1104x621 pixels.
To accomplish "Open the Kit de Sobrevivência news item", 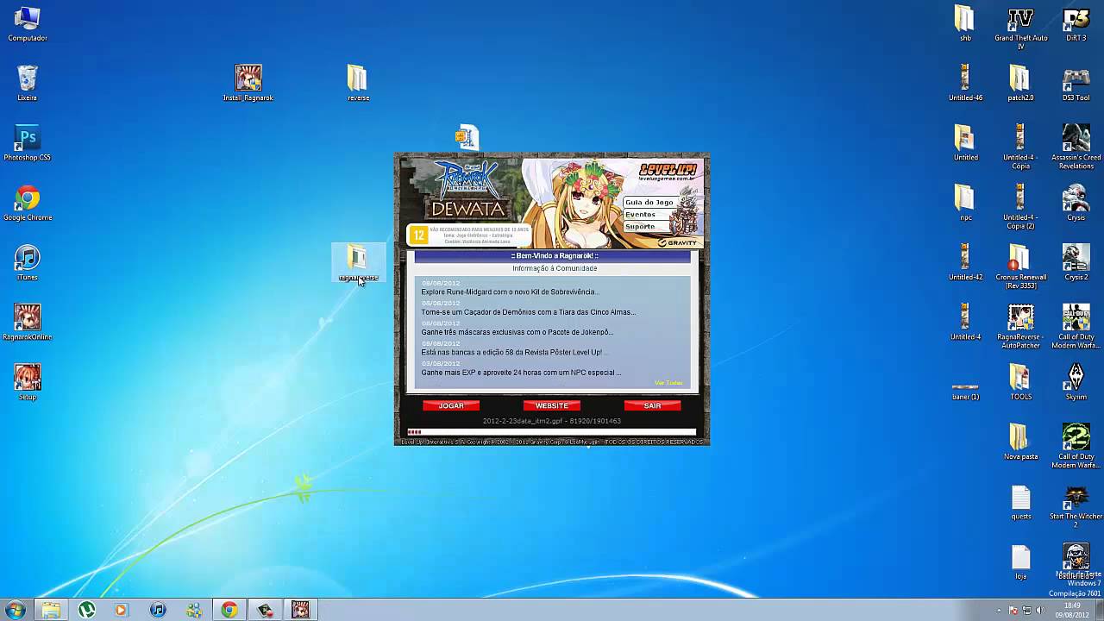I will click(510, 292).
